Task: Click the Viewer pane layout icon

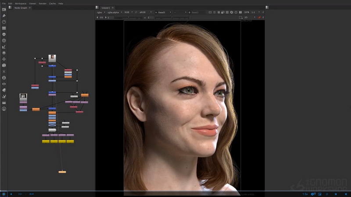Action: tap(97, 7)
